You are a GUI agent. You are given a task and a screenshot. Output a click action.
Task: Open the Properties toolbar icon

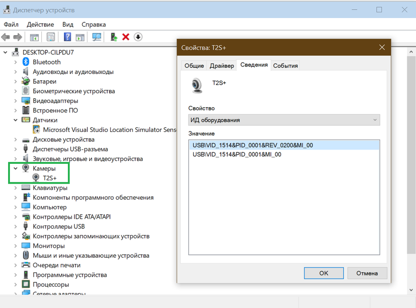click(51, 37)
